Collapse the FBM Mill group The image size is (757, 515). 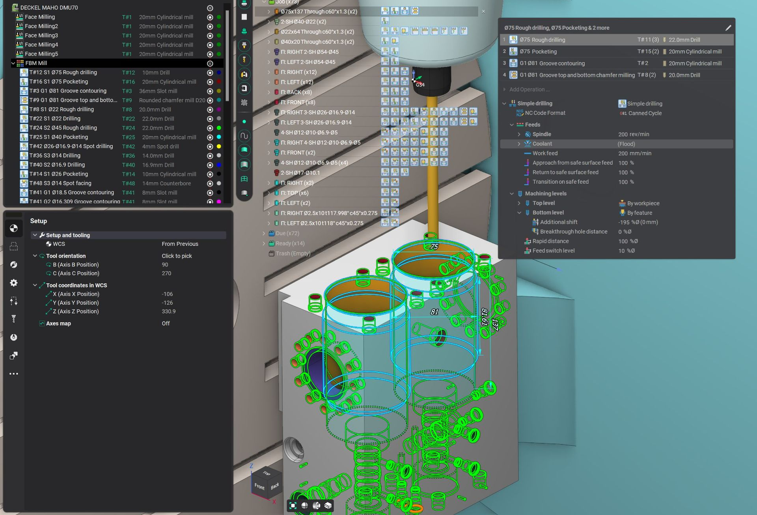pos(13,63)
